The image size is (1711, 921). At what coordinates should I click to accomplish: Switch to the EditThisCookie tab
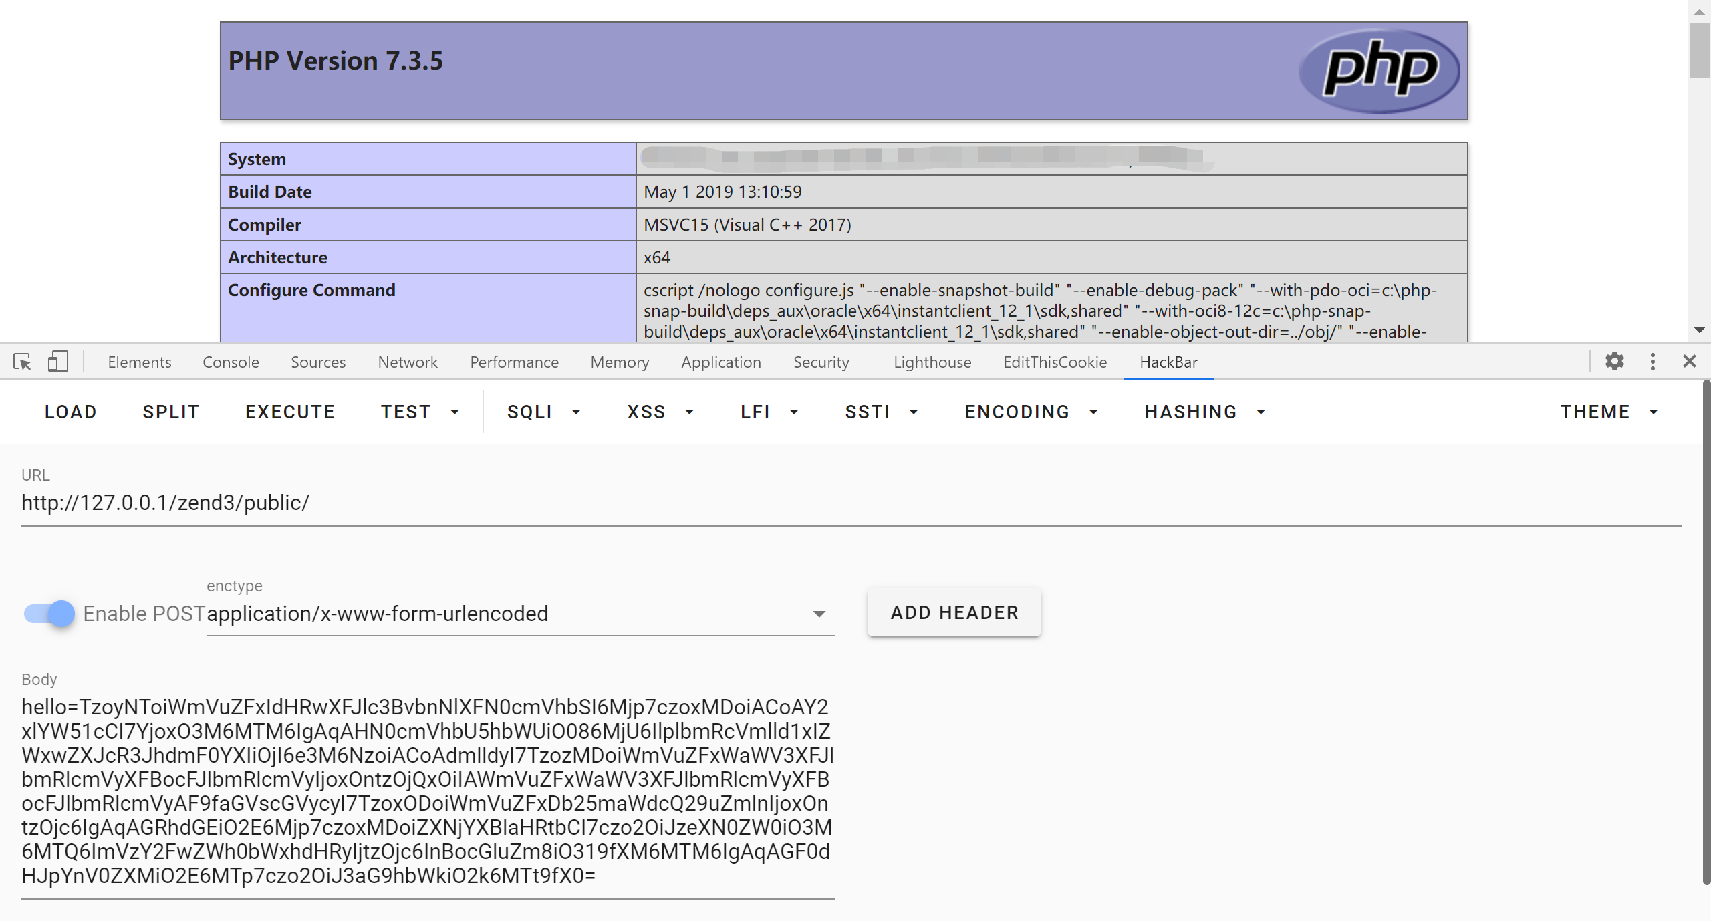[x=1055, y=362]
